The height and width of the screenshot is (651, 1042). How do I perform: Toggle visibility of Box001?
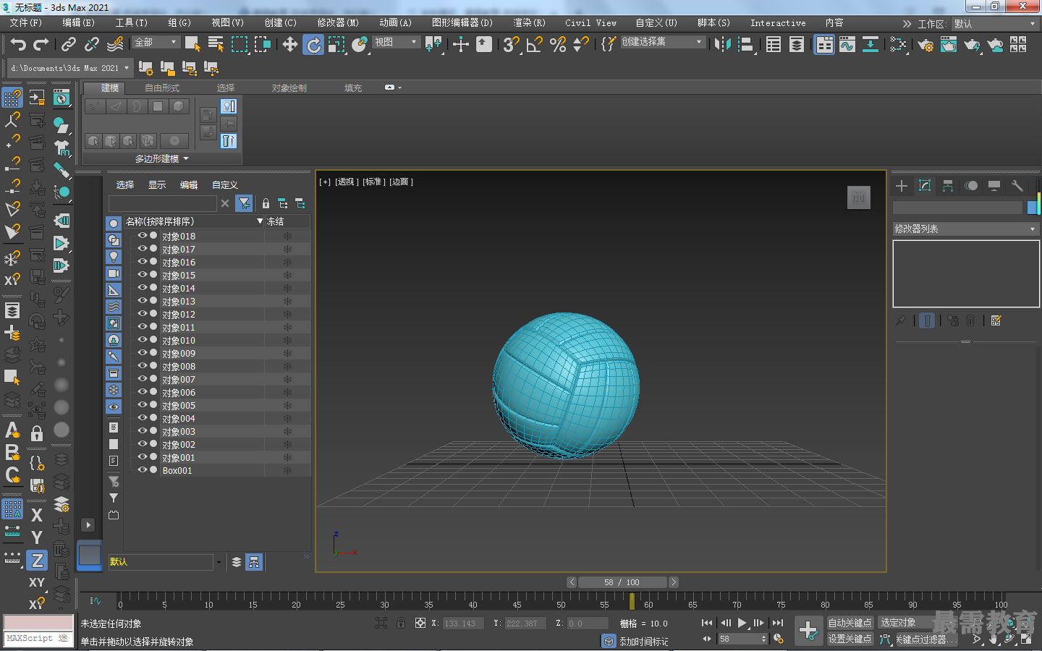point(143,470)
